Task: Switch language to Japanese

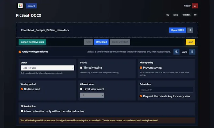Action: 176,15
